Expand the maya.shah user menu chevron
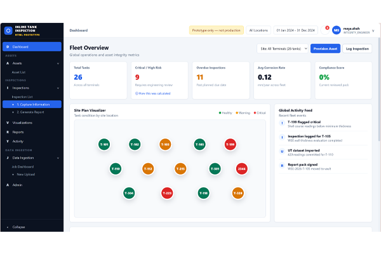Screen dimensions: 381x254 pos(373,30)
